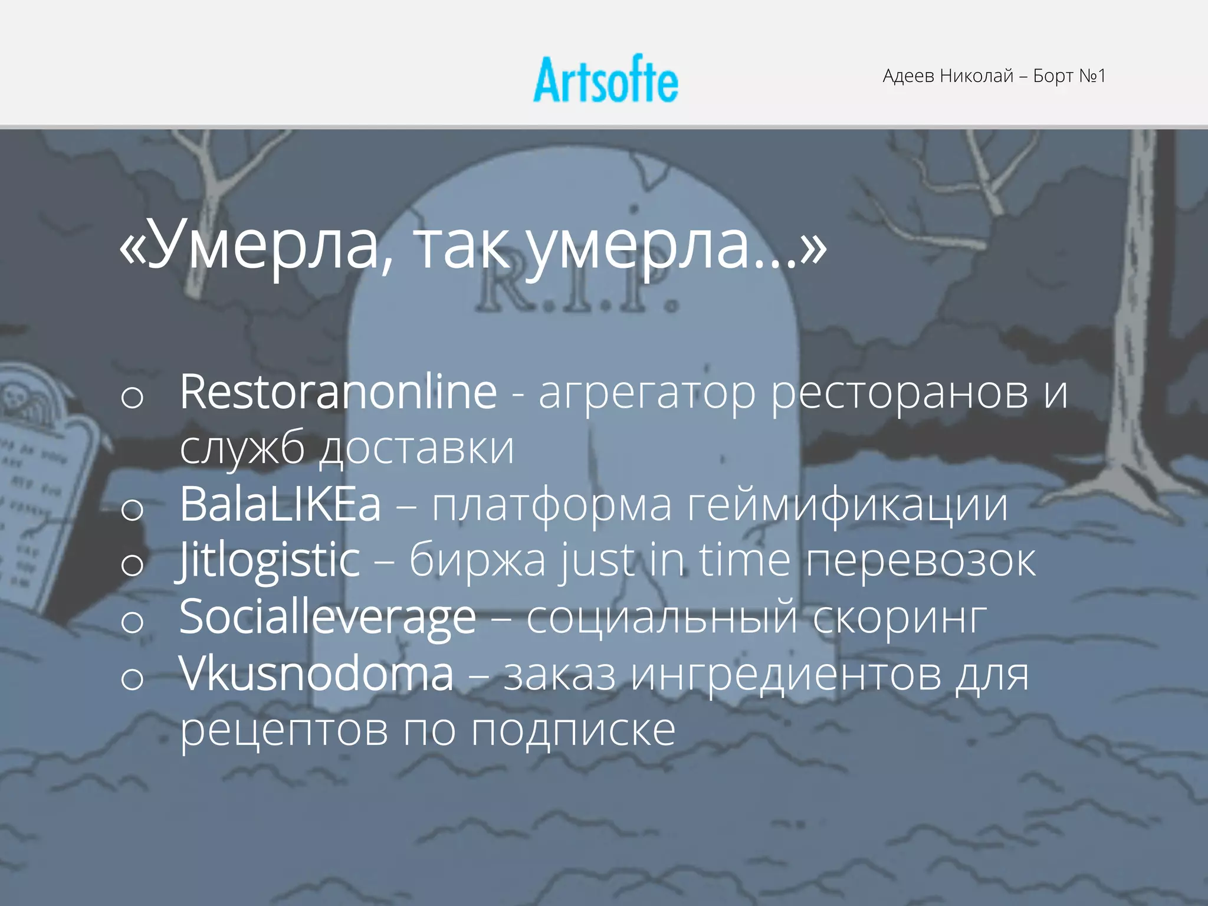Viewport: 1208px width, 906px height.
Task: Click the word 'Restoranonline'
Action: (x=338, y=391)
